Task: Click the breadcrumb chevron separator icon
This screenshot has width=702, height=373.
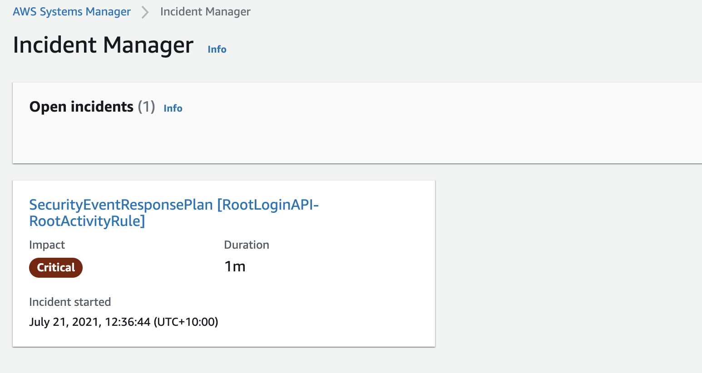Action: point(144,12)
